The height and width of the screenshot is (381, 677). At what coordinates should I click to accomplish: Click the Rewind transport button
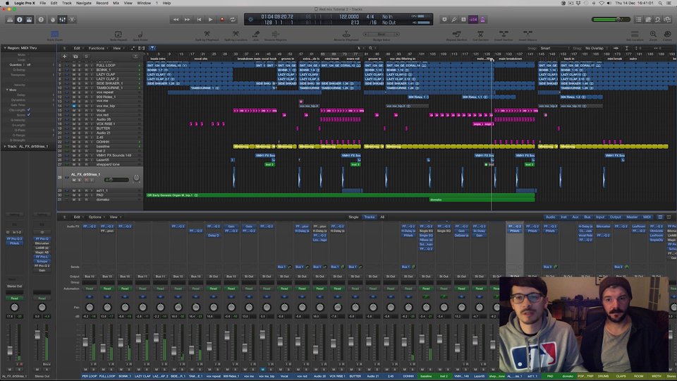[x=176, y=20]
